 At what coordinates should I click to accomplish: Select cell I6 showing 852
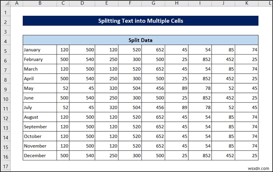point(200,59)
